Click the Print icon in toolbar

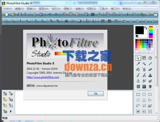[x=35, y=14]
